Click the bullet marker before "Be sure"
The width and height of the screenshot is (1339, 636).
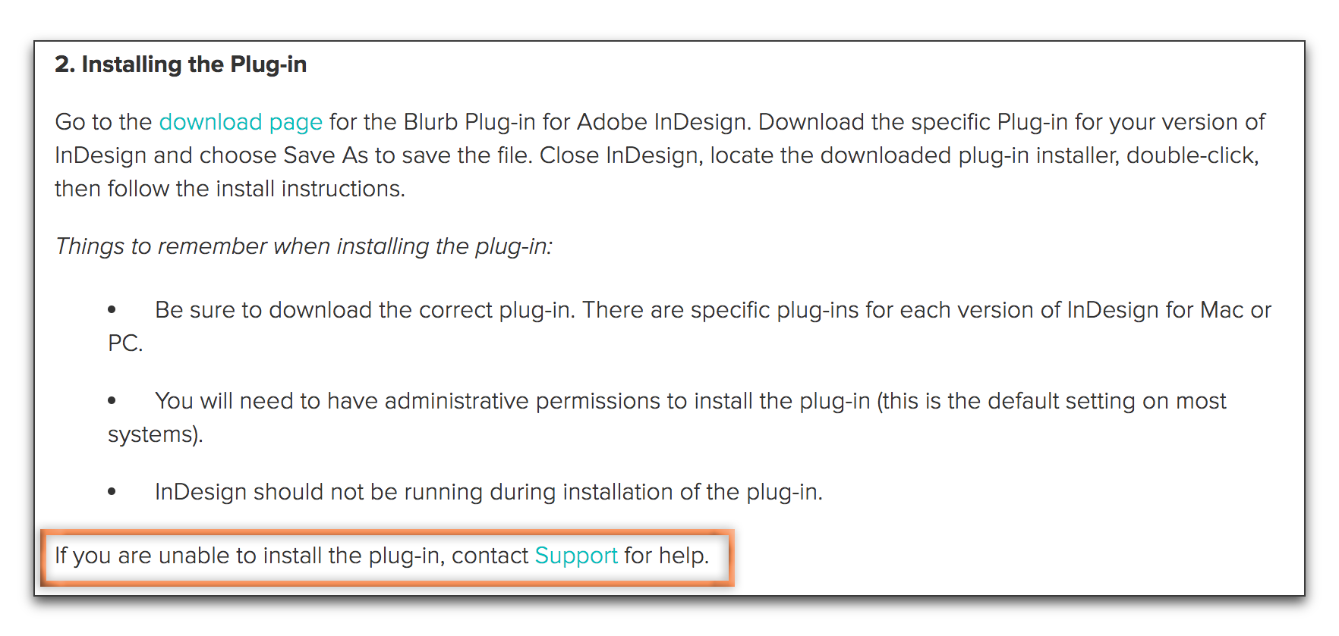click(112, 310)
